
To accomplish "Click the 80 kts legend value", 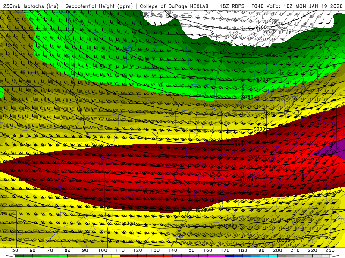I will coord(67,250).
